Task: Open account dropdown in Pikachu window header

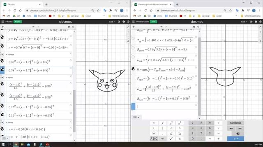Action: point(112,22)
